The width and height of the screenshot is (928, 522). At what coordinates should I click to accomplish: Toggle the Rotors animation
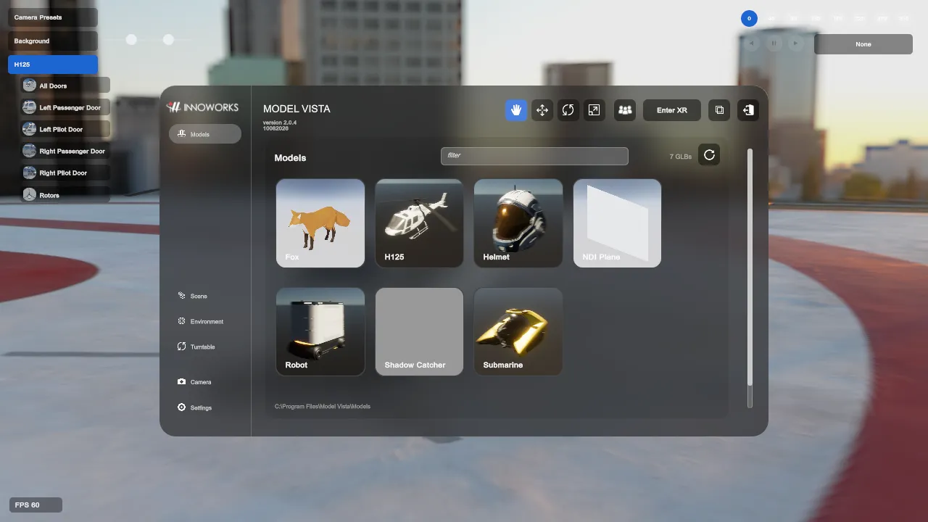pyautogui.click(x=65, y=195)
